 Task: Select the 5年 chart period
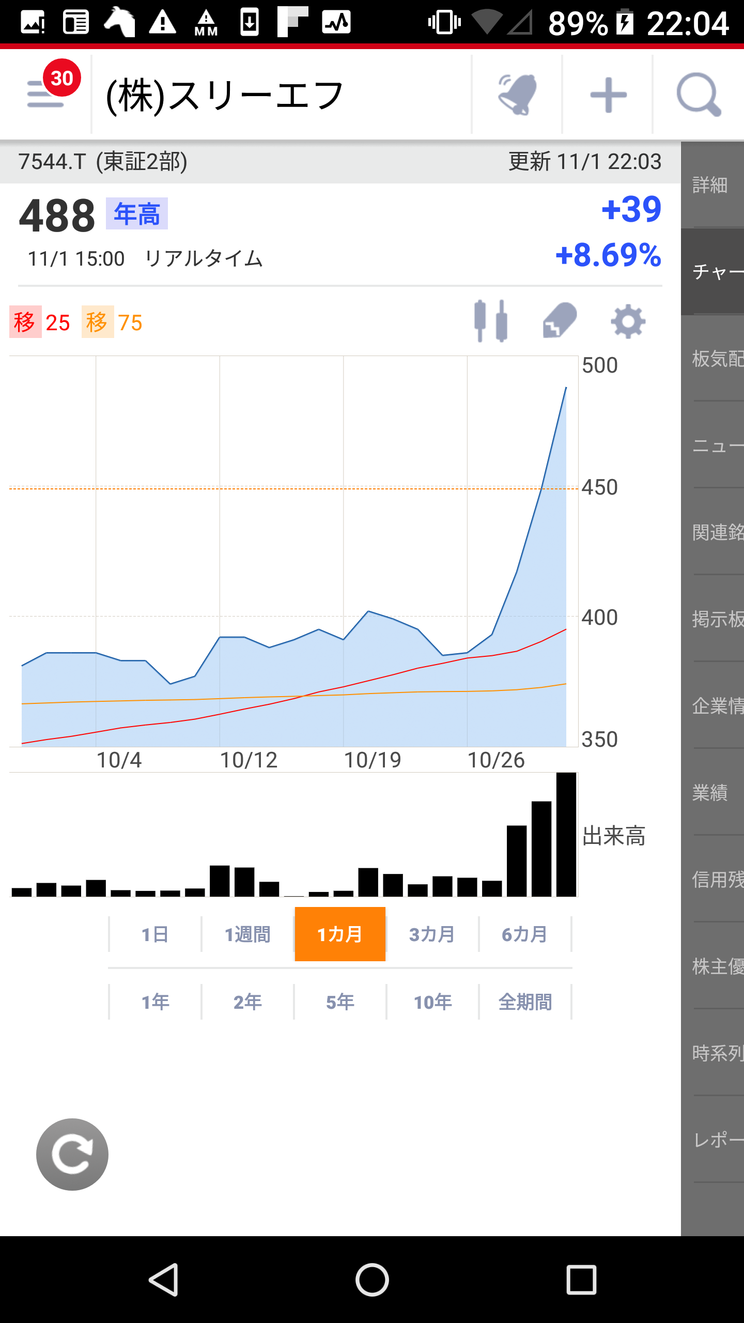(x=340, y=1002)
